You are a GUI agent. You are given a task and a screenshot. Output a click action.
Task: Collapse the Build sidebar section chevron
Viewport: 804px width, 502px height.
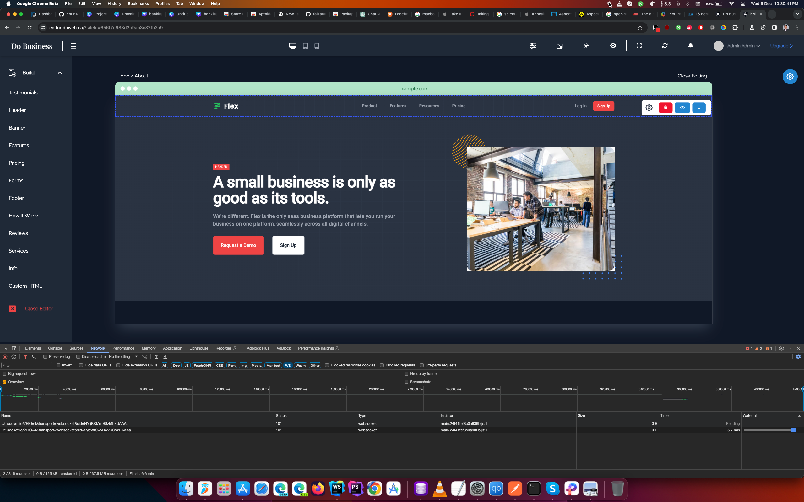coord(60,73)
